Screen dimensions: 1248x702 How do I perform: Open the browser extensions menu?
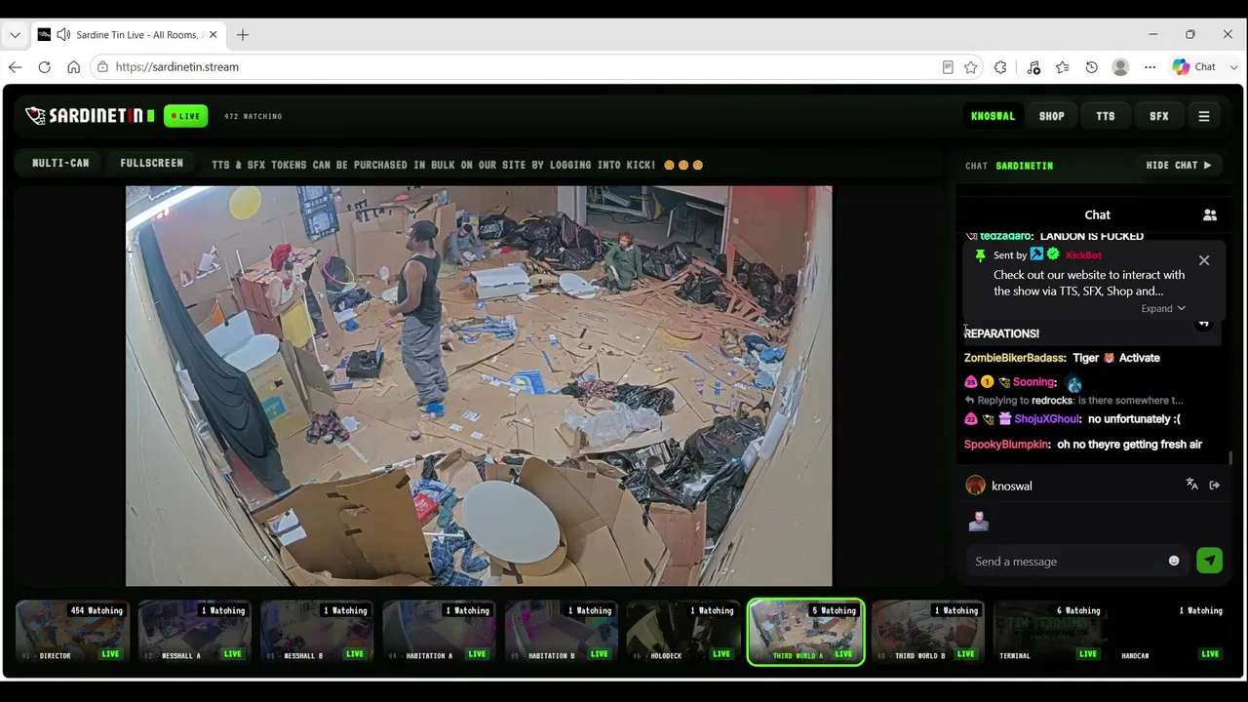[1000, 67]
